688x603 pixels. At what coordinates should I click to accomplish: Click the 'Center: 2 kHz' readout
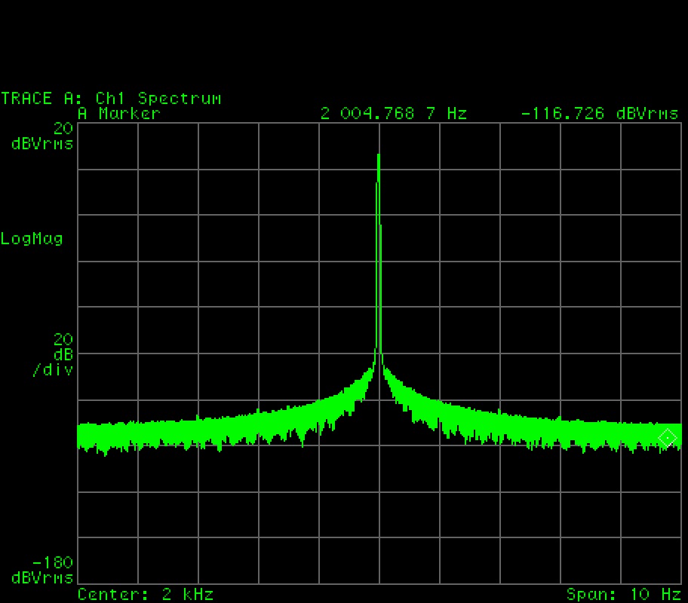pos(146,594)
